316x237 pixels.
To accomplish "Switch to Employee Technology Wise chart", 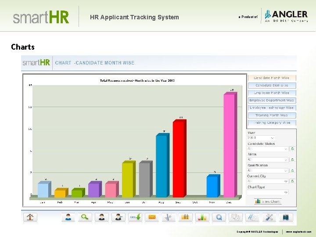I will (272, 108).
